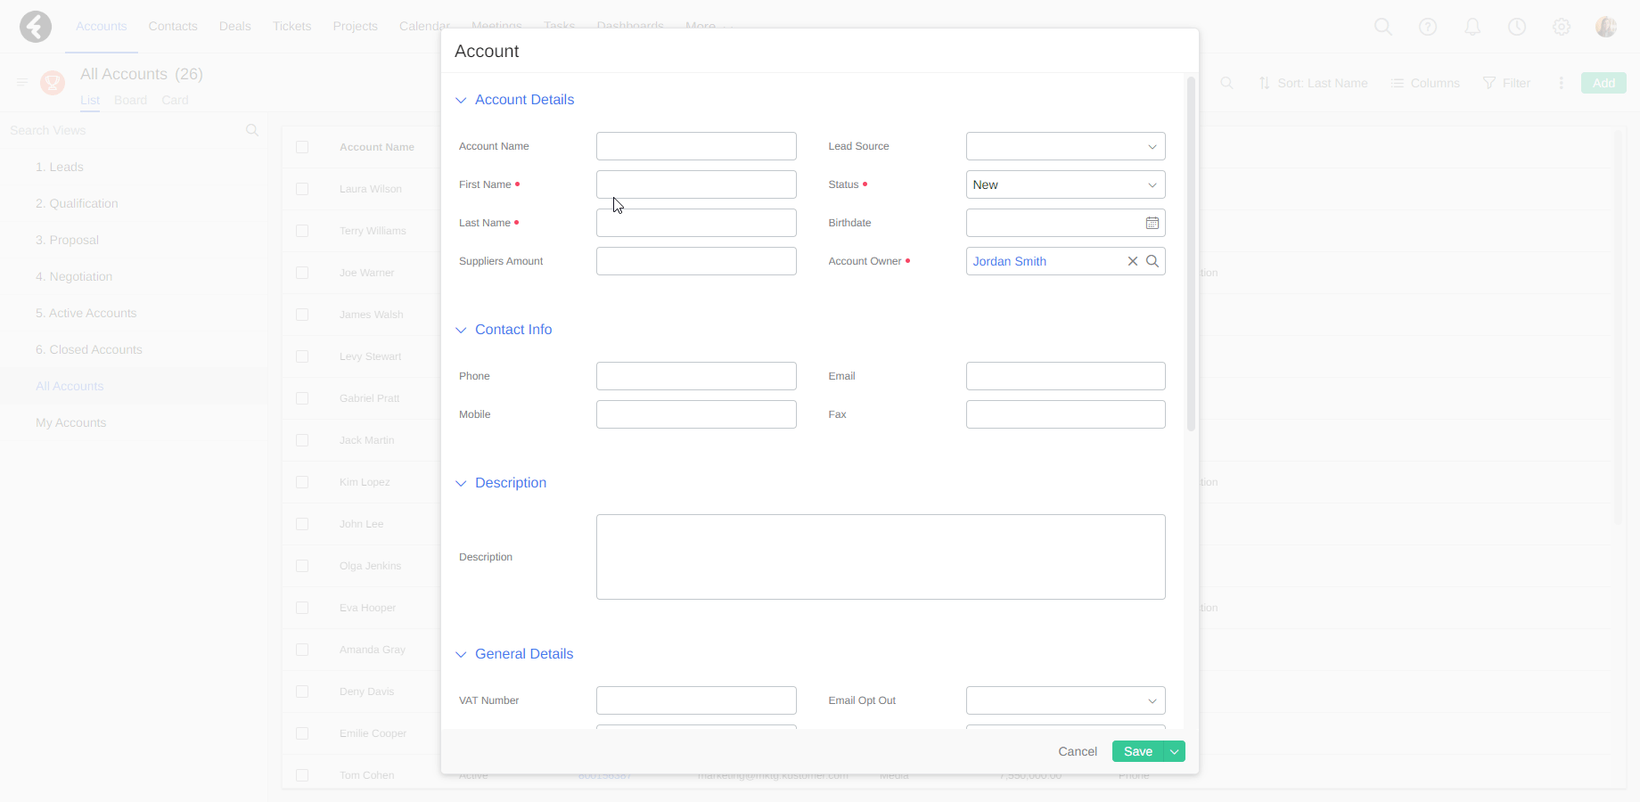Toggle the sidebar hamburger menu icon
Image resolution: width=1640 pixels, height=802 pixels.
tap(22, 82)
